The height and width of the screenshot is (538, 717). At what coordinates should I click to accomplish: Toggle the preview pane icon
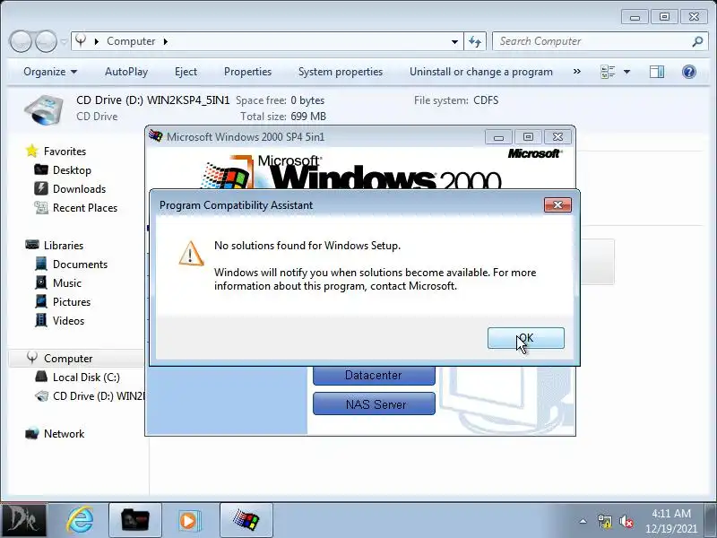pos(657,72)
